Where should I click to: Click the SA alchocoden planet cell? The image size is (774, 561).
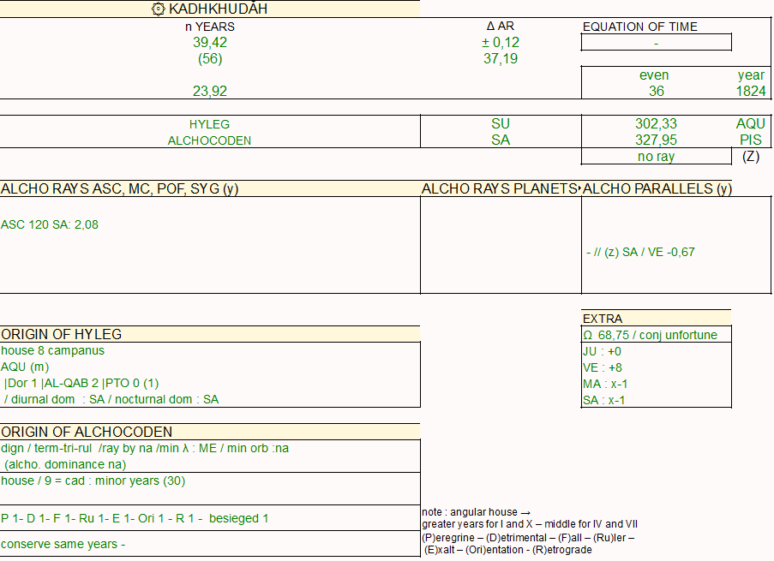(x=500, y=140)
